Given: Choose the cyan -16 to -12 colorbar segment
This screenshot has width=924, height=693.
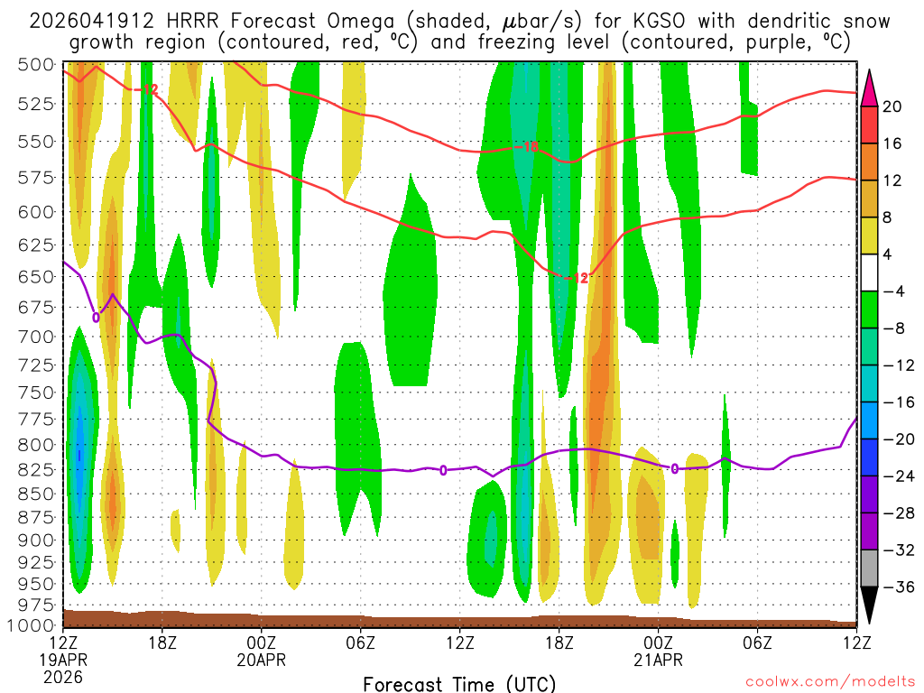Looking at the screenshot, I should 869,383.
